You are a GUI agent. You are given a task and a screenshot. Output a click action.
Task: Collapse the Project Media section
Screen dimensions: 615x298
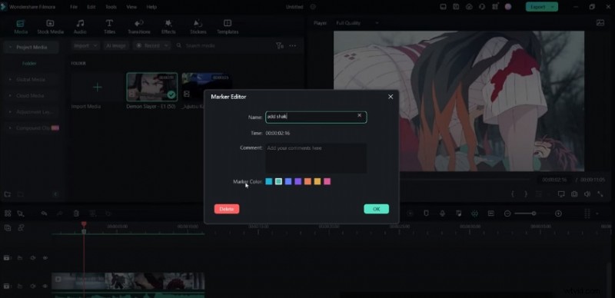[x=10, y=47]
